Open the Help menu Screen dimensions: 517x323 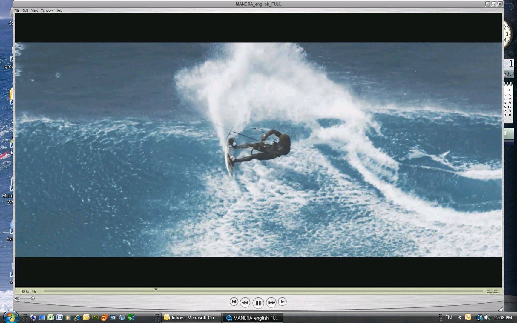59,11
